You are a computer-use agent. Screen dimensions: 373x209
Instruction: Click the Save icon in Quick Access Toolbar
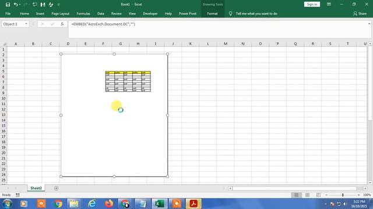(8, 5)
